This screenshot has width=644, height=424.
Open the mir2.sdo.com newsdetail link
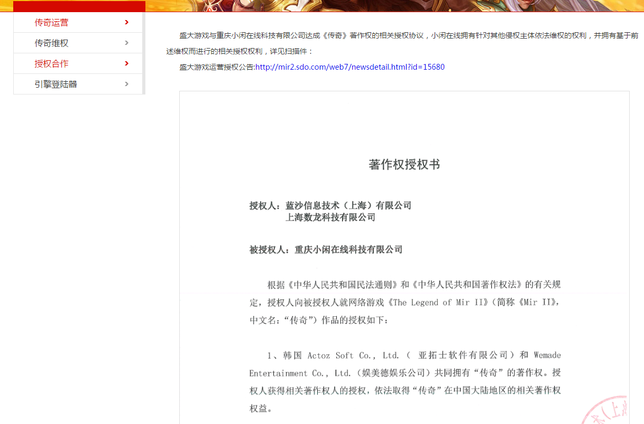pos(349,67)
